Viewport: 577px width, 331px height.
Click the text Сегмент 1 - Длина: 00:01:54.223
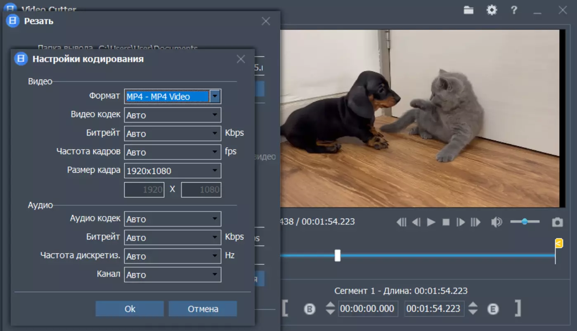pyautogui.click(x=401, y=291)
